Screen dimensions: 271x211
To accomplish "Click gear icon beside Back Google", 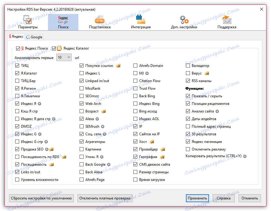I will (x=109, y=164).
